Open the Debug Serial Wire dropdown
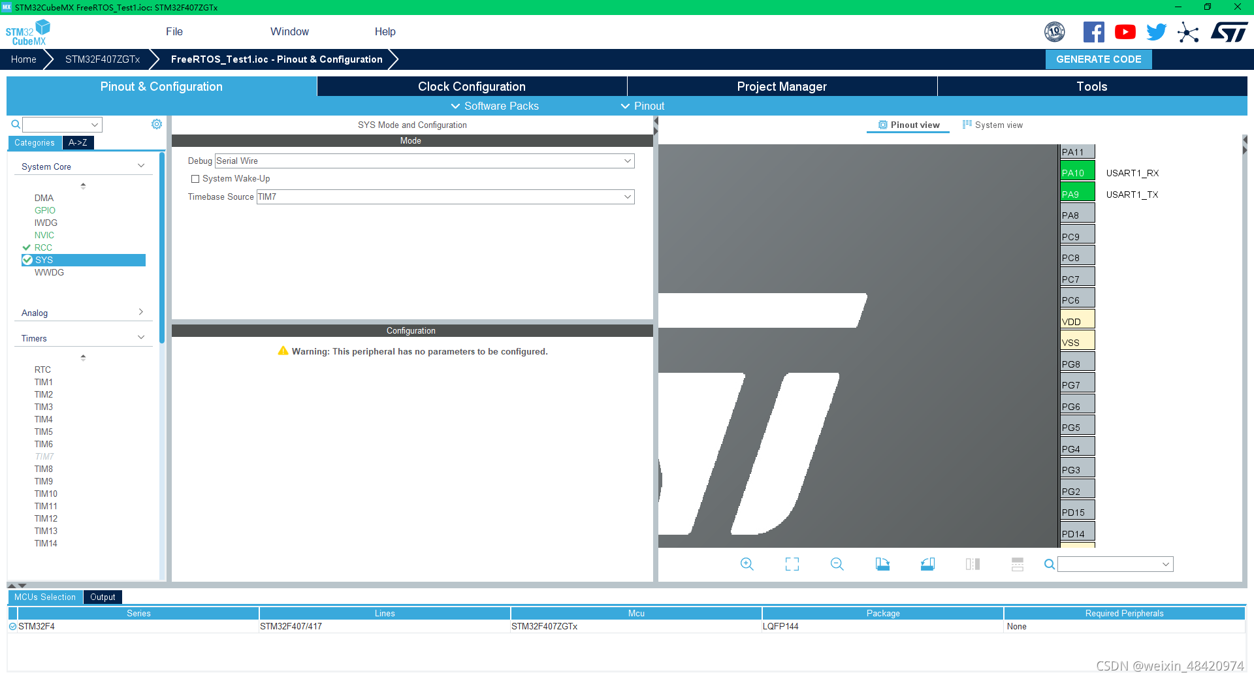1254x679 pixels. [x=425, y=161]
